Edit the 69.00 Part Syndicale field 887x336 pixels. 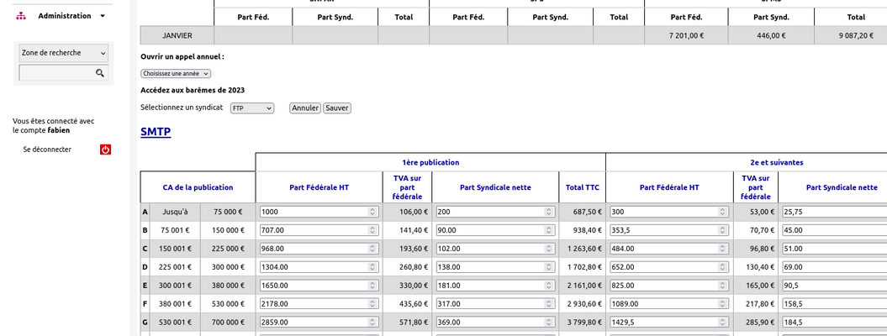pyautogui.click(x=834, y=267)
